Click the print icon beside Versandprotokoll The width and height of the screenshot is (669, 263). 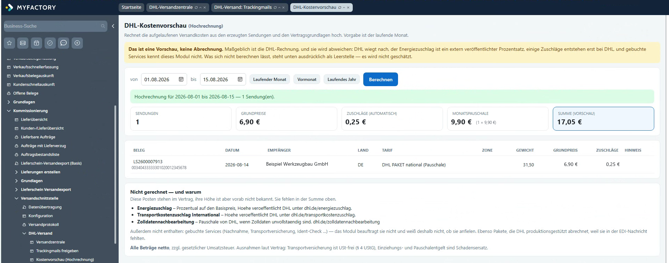(x=24, y=224)
